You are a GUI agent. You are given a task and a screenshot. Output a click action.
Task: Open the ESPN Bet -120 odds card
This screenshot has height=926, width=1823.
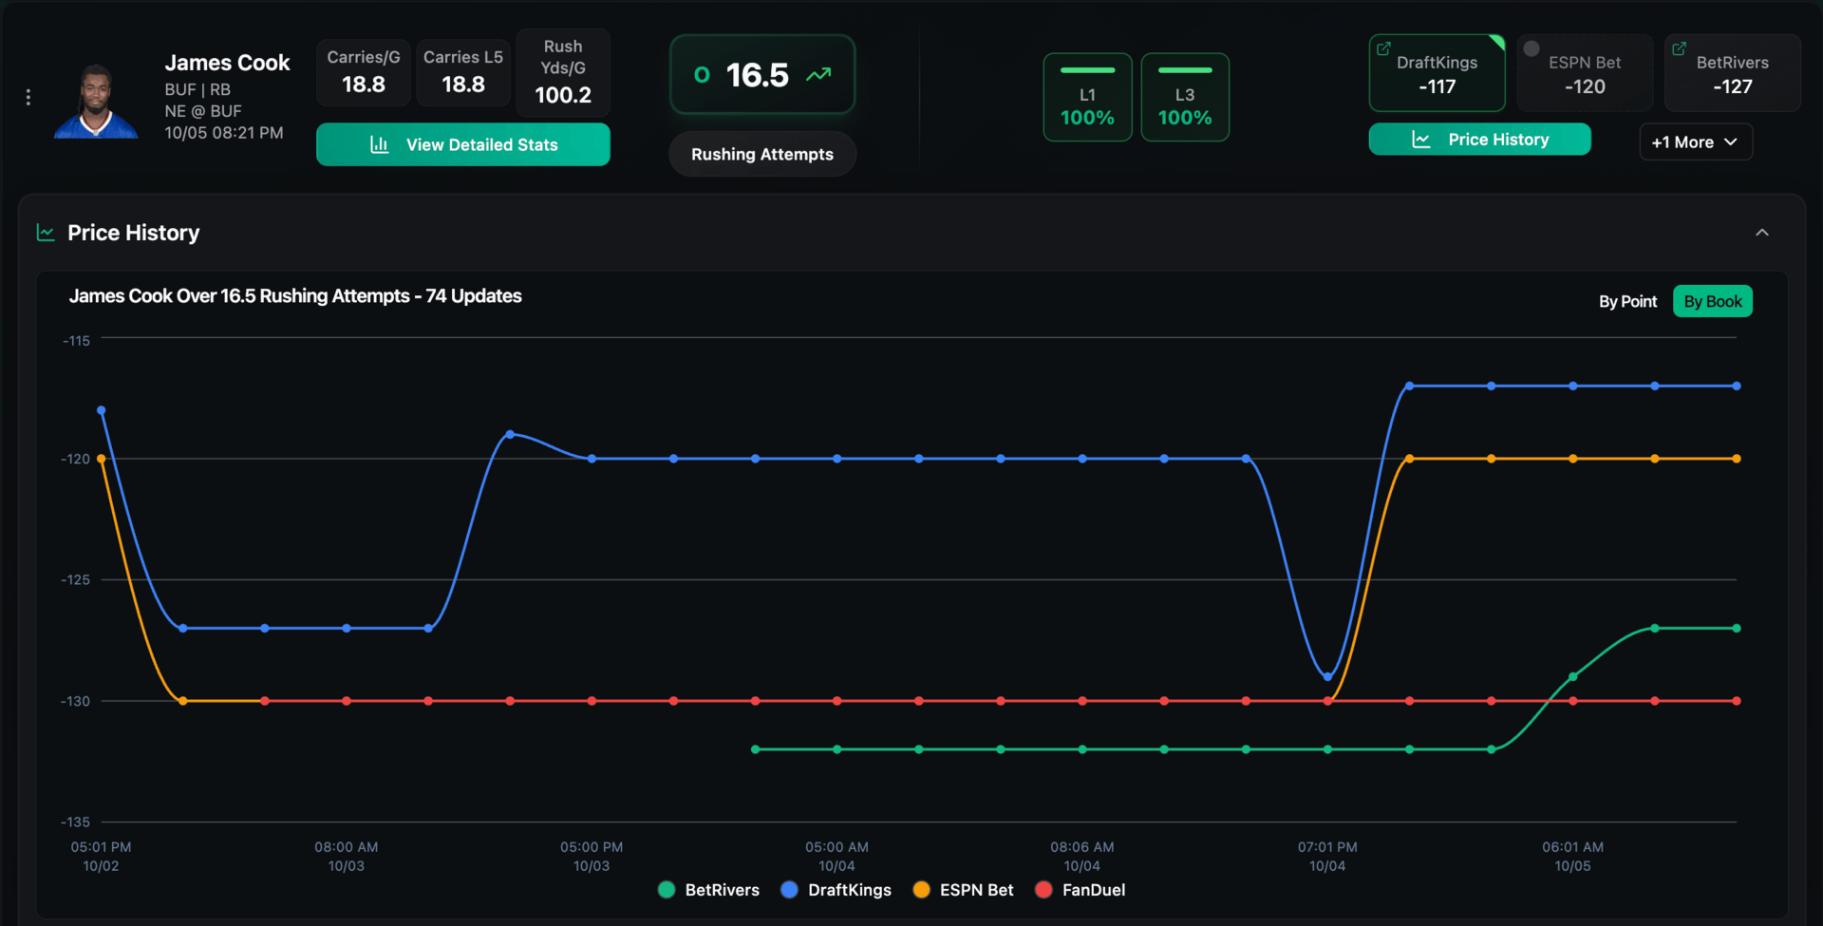(1585, 73)
